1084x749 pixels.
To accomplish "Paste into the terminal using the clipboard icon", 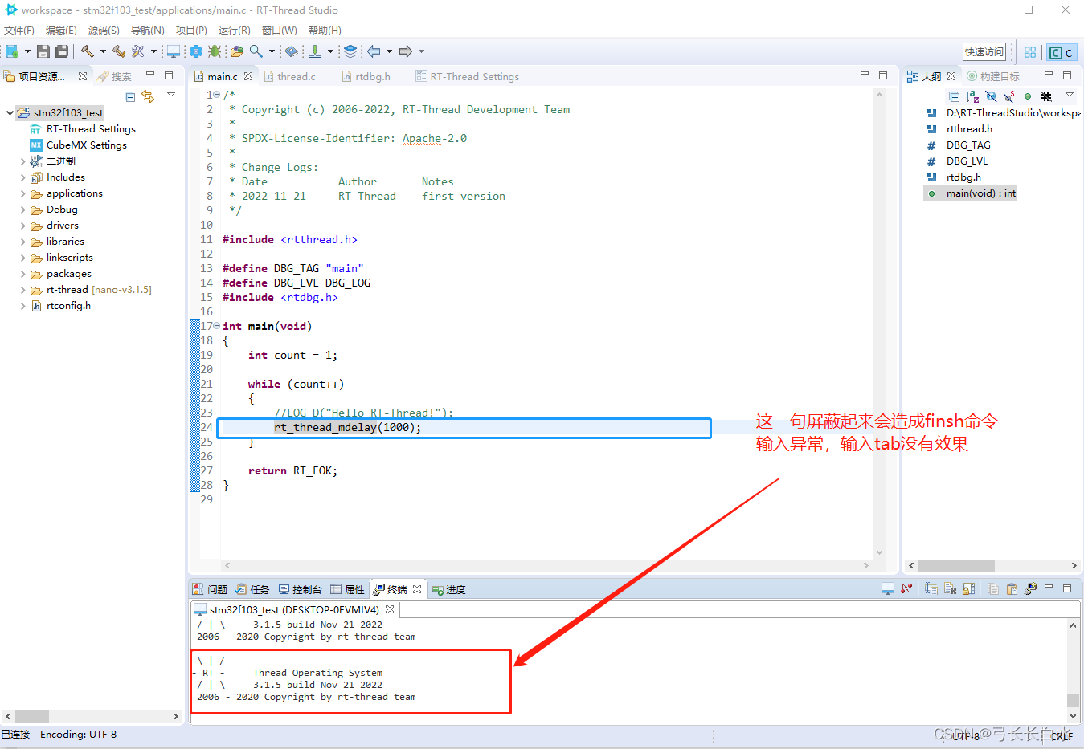I will 1012,589.
